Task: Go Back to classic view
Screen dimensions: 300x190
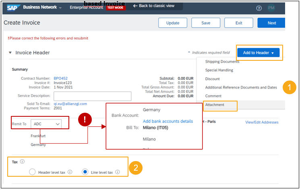Action: 154,6
